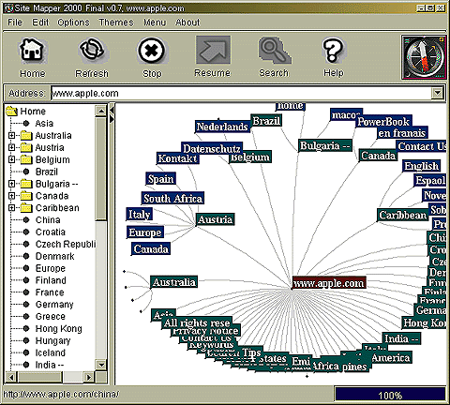Click the Bulgaria folder icon

coord(26,184)
